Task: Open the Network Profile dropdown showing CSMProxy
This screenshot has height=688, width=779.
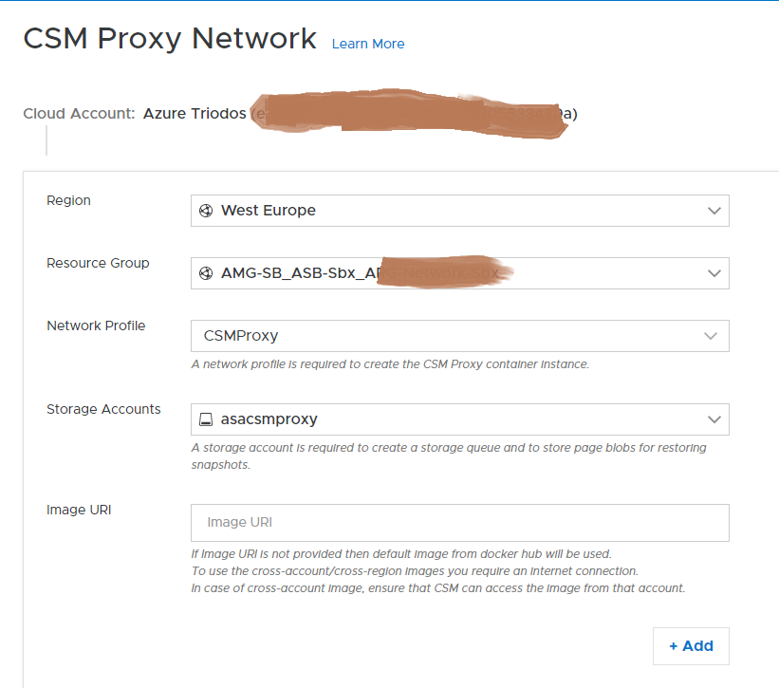Action: 459,335
